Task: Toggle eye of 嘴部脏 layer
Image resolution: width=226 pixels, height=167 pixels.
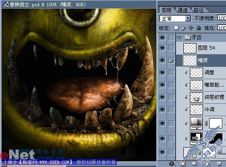Action: point(162,85)
